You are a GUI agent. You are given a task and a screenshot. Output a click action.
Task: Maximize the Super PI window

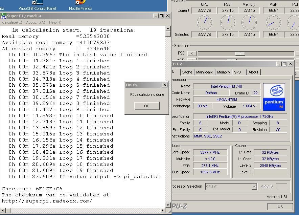pos(161,16)
